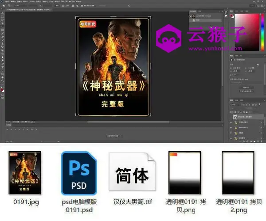The height and width of the screenshot is (221, 266).
Task: Open crop overlay grid options
Action: pyautogui.click(x=73, y=6)
